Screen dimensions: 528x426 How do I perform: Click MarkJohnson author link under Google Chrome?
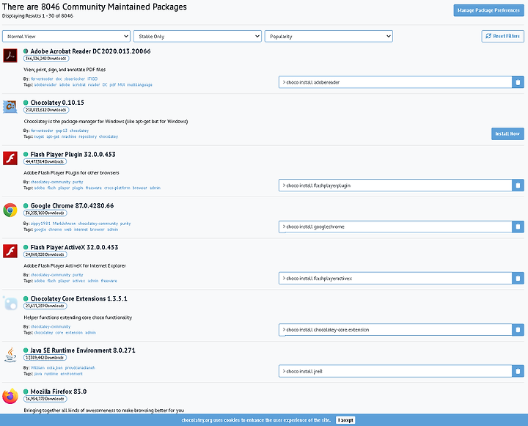[64, 224]
